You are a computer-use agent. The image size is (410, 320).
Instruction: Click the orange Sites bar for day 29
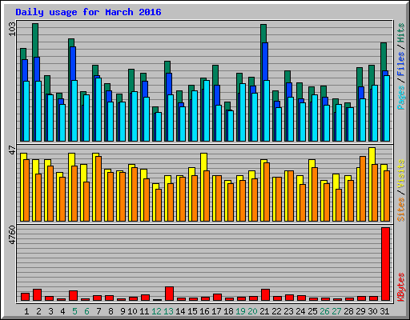point(363,189)
